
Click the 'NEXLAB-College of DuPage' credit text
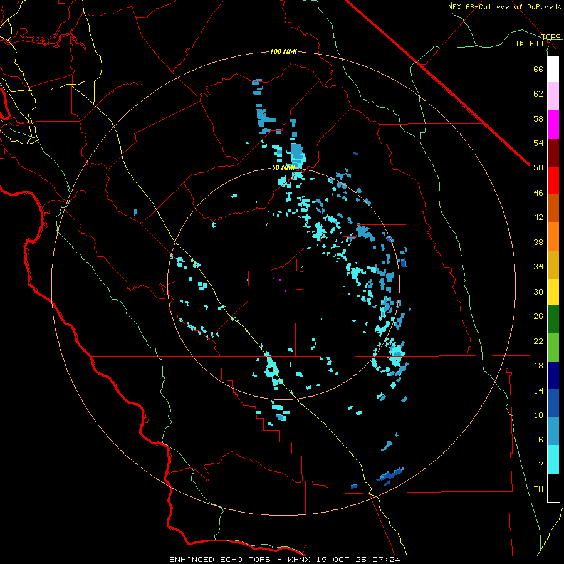pyautogui.click(x=501, y=7)
